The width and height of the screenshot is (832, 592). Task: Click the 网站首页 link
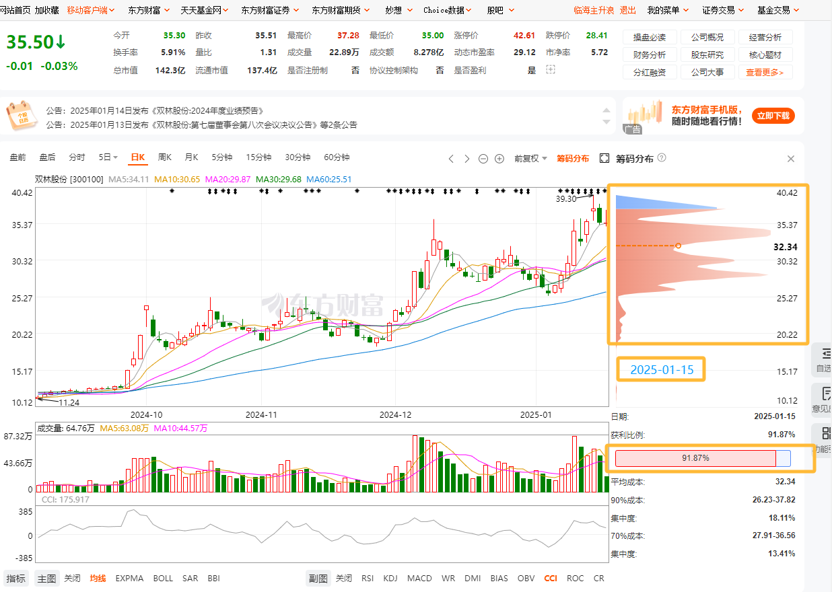tap(15, 10)
